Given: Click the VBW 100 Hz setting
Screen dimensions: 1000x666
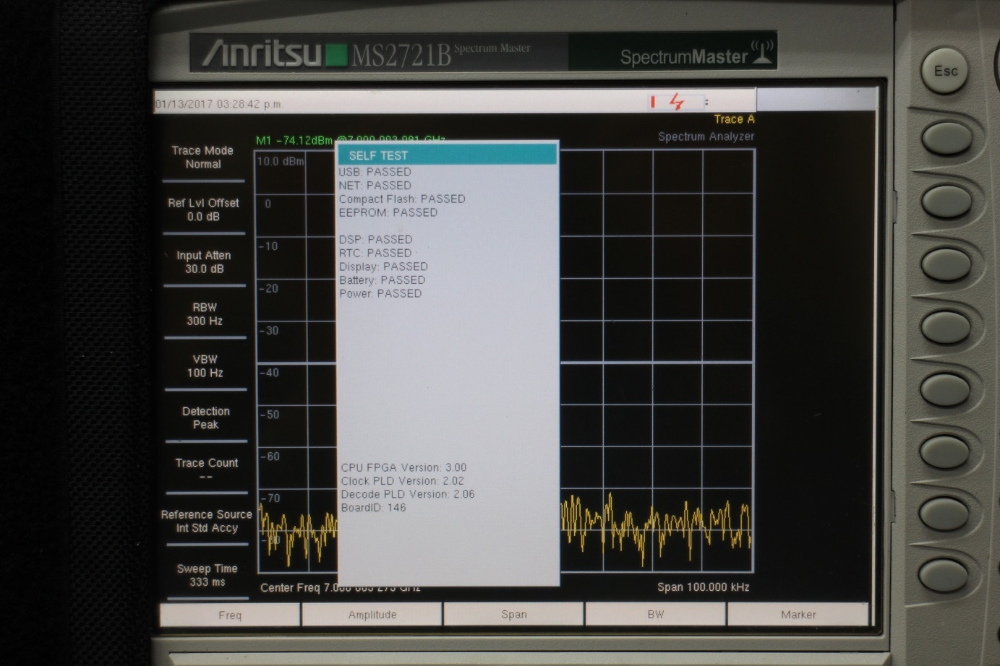Looking at the screenshot, I should coord(205,366).
